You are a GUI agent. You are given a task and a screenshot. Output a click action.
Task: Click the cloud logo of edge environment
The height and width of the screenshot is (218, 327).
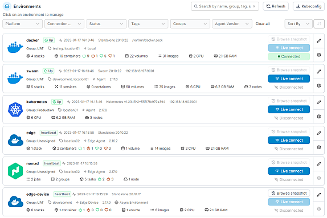coord(15,140)
